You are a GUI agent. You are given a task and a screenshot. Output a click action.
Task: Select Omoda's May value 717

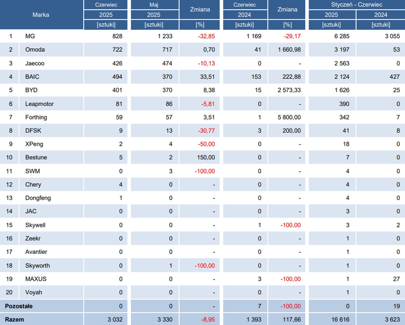tap(167, 50)
